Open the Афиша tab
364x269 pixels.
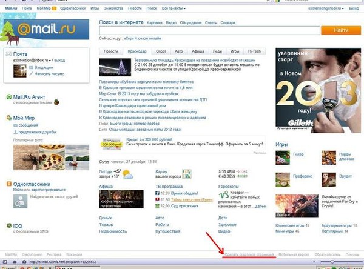coord(198,51)
